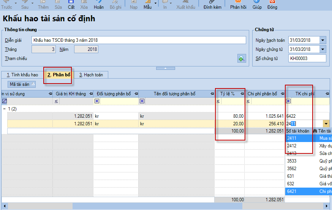The height and width of the screenshot is (210, 332).
Task: Click the Sửa edit button
Action: [58, 5]
